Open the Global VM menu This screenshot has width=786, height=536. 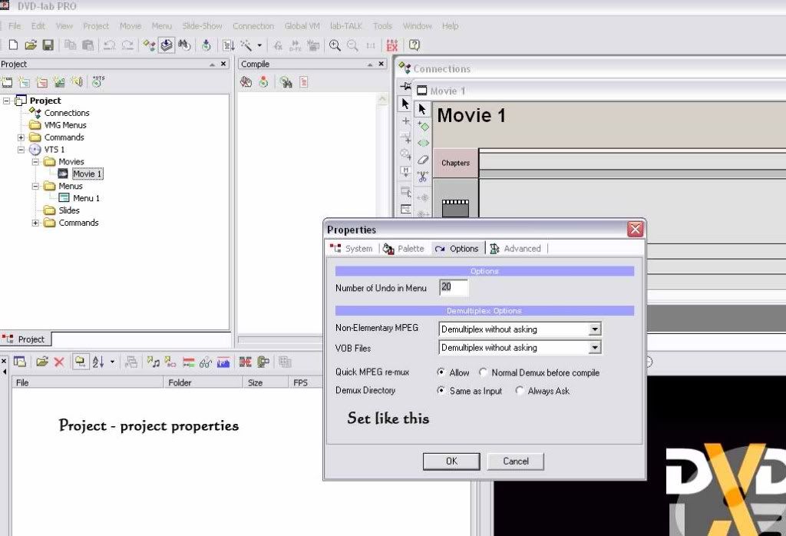coord(302,26)
